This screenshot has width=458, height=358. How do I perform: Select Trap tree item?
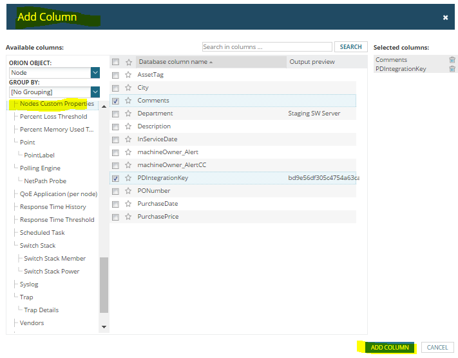click(26, 297)
